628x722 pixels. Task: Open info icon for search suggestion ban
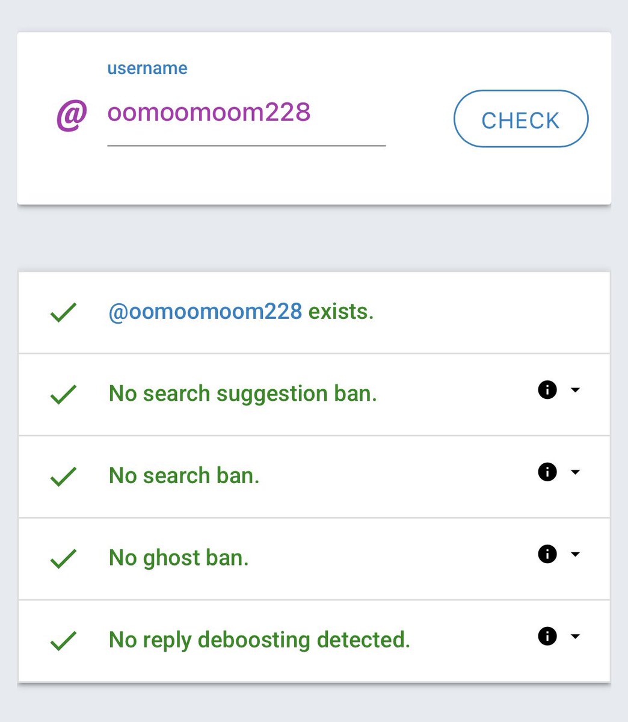coord(547,390)
